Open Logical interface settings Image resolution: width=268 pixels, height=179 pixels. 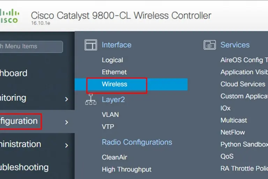pos(112,60)
